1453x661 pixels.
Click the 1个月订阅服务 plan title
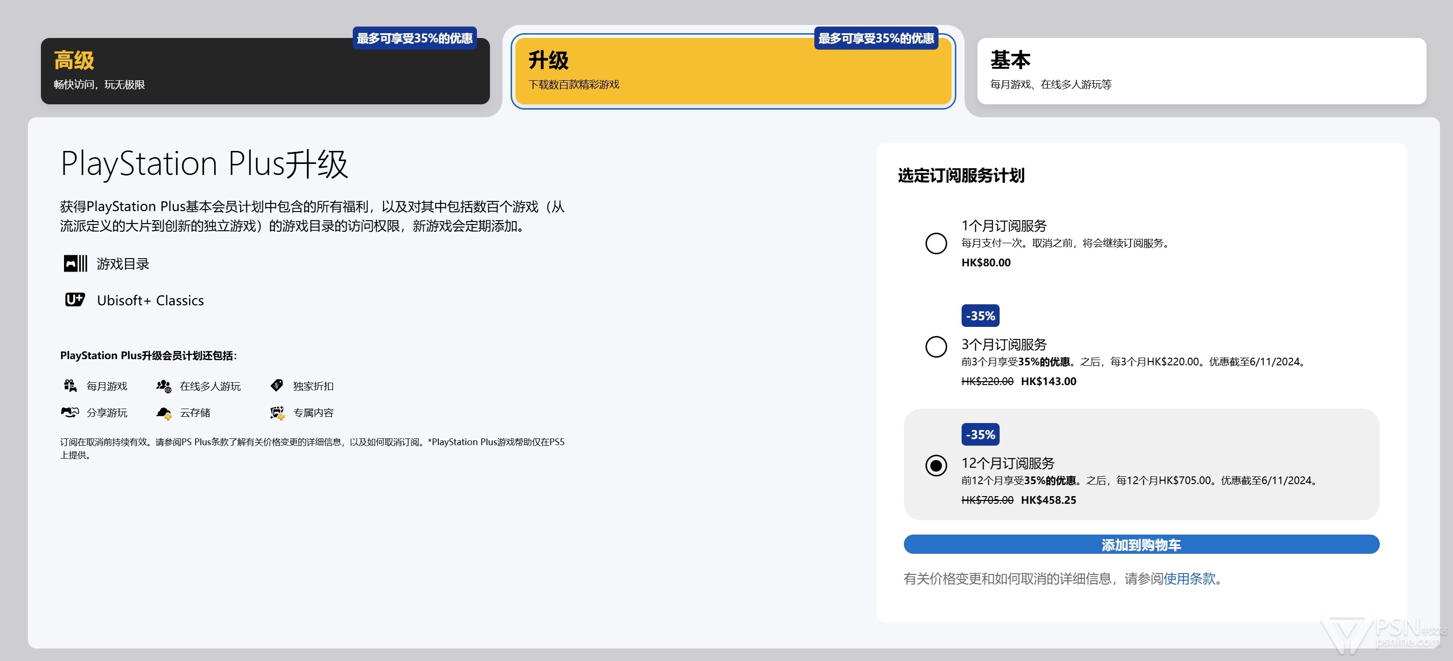pos(1004,226)
